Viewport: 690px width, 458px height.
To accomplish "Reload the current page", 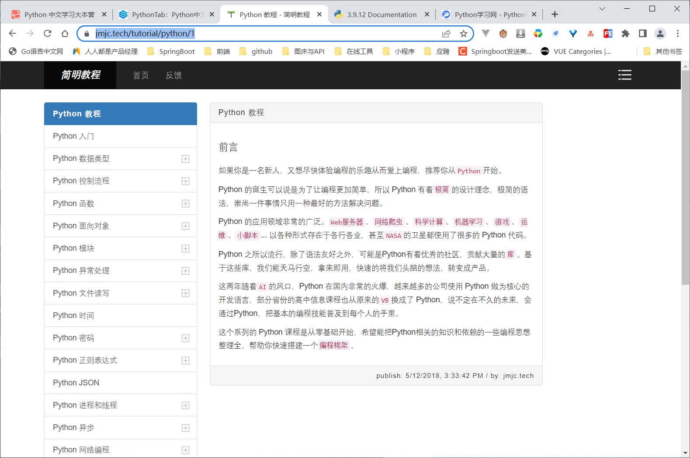I will click(47, 33).
